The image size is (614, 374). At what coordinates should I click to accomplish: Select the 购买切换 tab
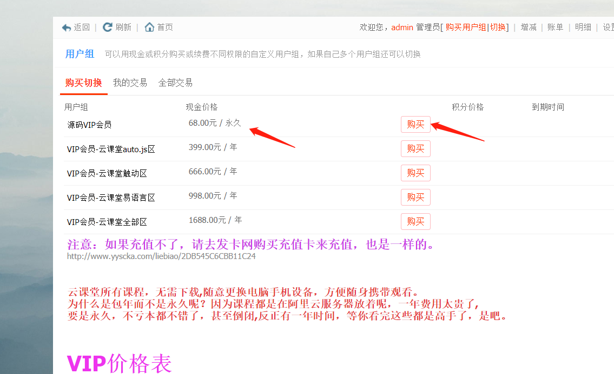tap(83, 83)
